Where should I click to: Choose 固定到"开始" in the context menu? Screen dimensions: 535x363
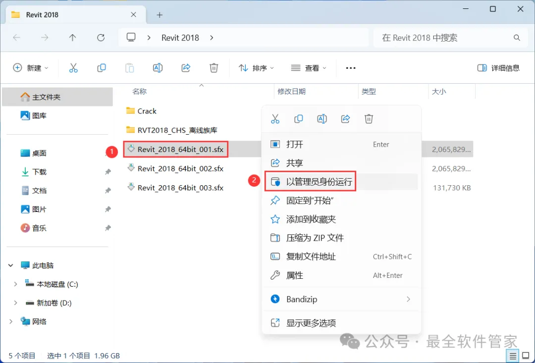click(x=341, y=200)
